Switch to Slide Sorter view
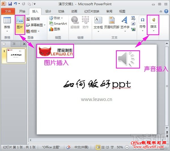Viewport: 170px width, 151px height. [103, 147]
